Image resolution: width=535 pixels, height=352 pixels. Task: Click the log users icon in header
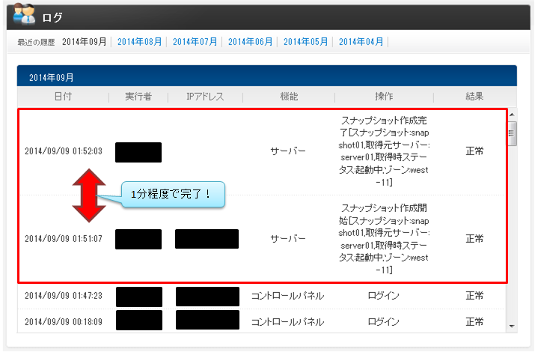point(24,14)
